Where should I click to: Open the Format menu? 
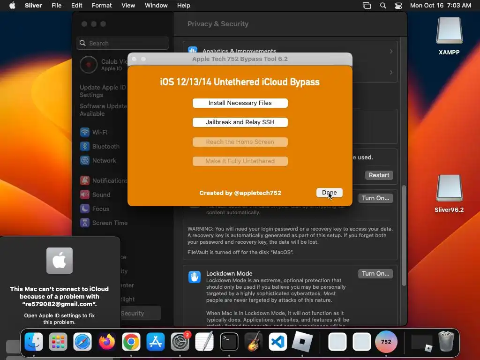pos(102,6)
